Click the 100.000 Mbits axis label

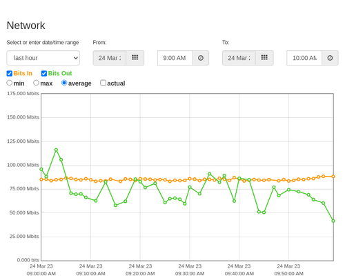pos(23,165)
